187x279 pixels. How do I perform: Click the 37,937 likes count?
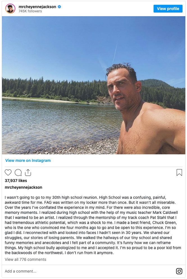coord(16,180)
